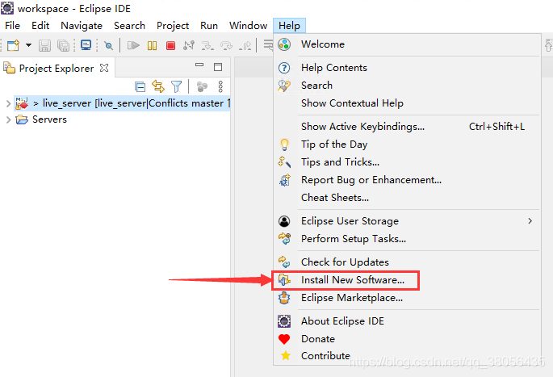The width and height of the screenshot is (553, 377).
Task: Select the Project Explorer tab
Action: pos(57,68)
